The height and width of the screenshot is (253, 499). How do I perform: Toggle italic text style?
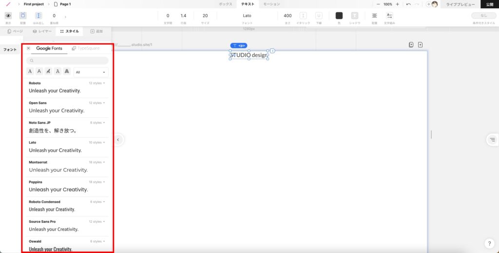tap(303, 16)
